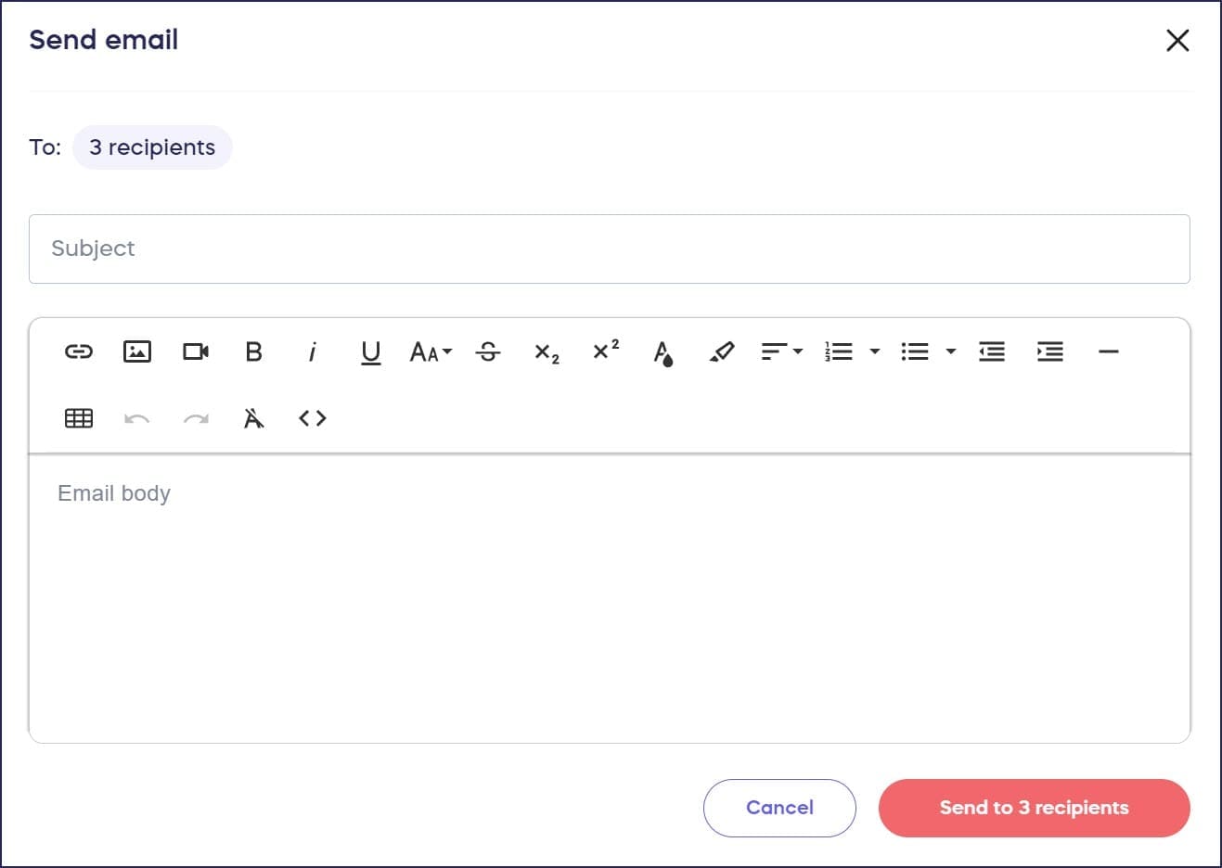
Task: Toggle underline formatting
Action: [370, 351]
